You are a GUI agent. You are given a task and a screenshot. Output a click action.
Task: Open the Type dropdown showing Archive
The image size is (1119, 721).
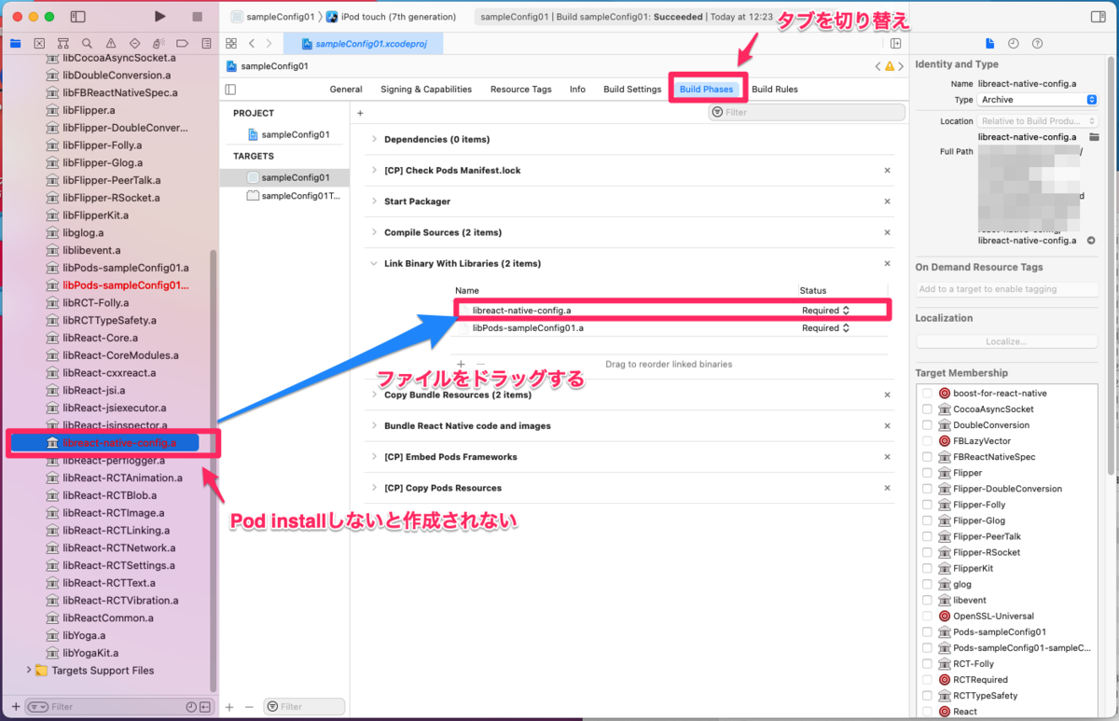pyautogui.click(x=1035, y=99)
